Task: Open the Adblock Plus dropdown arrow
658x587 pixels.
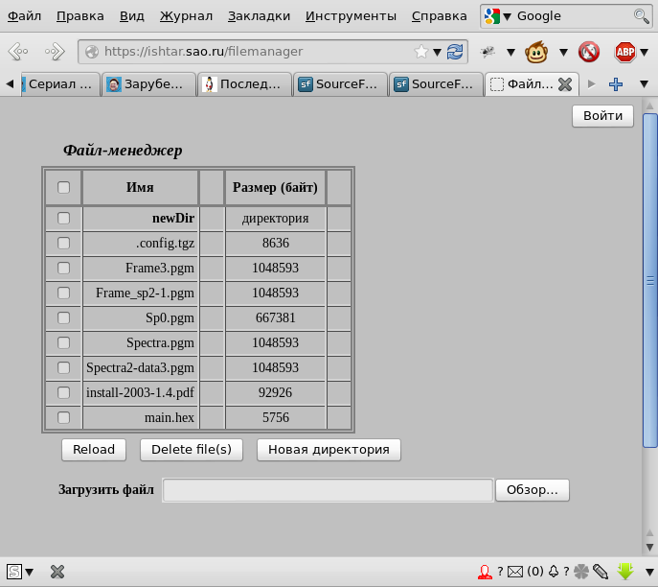Action: (645, 53)
